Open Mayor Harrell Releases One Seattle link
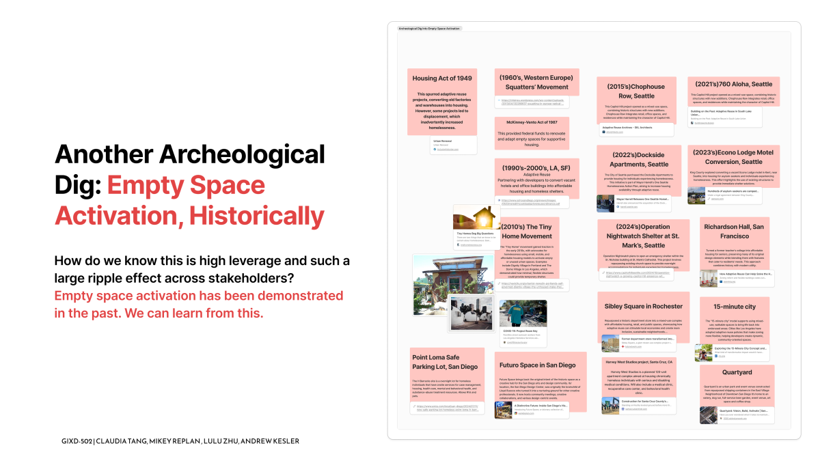The height and width of the screenshot is (461, 820). tap(634, 203)
